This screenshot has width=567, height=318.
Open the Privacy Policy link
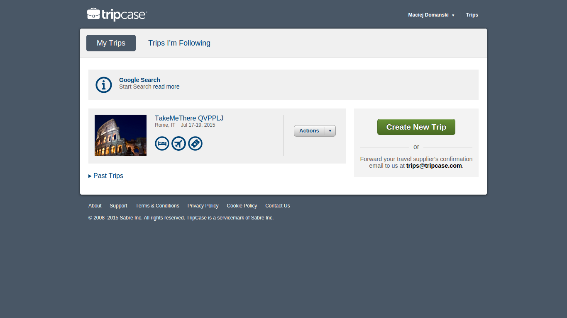point(203,206)
